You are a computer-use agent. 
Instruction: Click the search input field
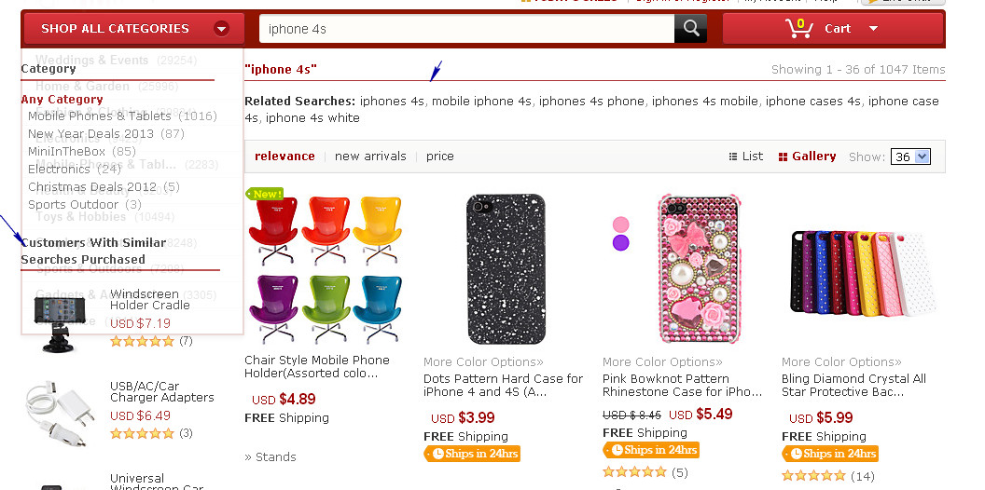pyautogui.click(x=466, y=29)
